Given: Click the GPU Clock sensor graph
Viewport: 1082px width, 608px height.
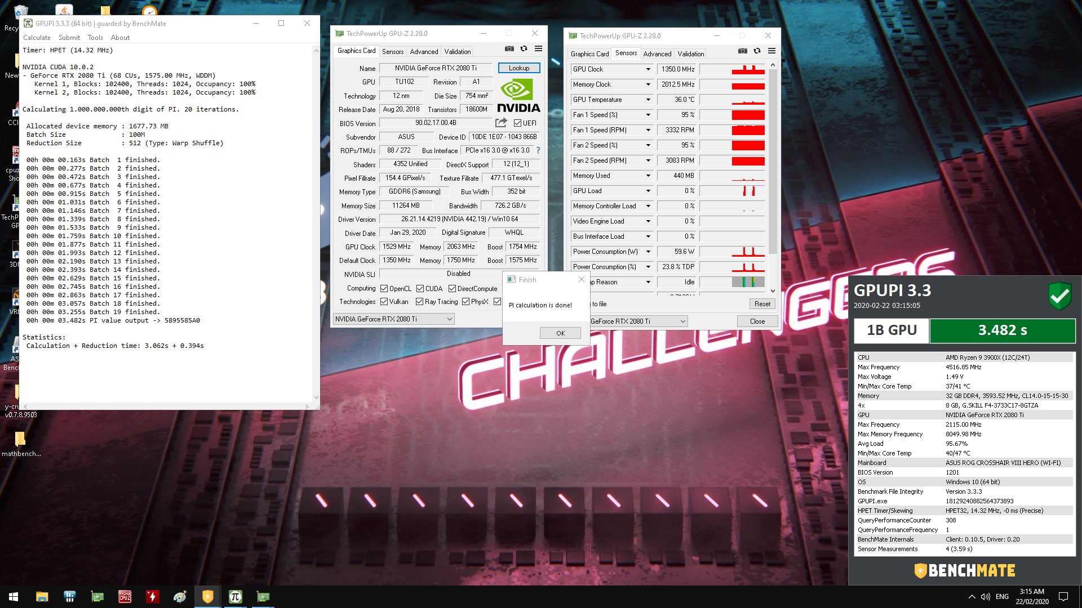Looking at the screenshot, I should (731, 69).
